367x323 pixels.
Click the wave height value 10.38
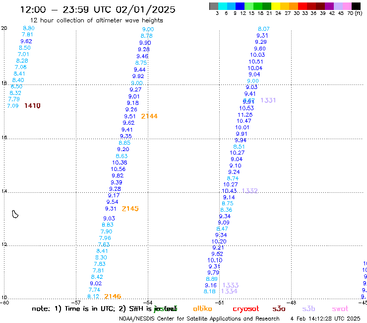tap(120, 162)
